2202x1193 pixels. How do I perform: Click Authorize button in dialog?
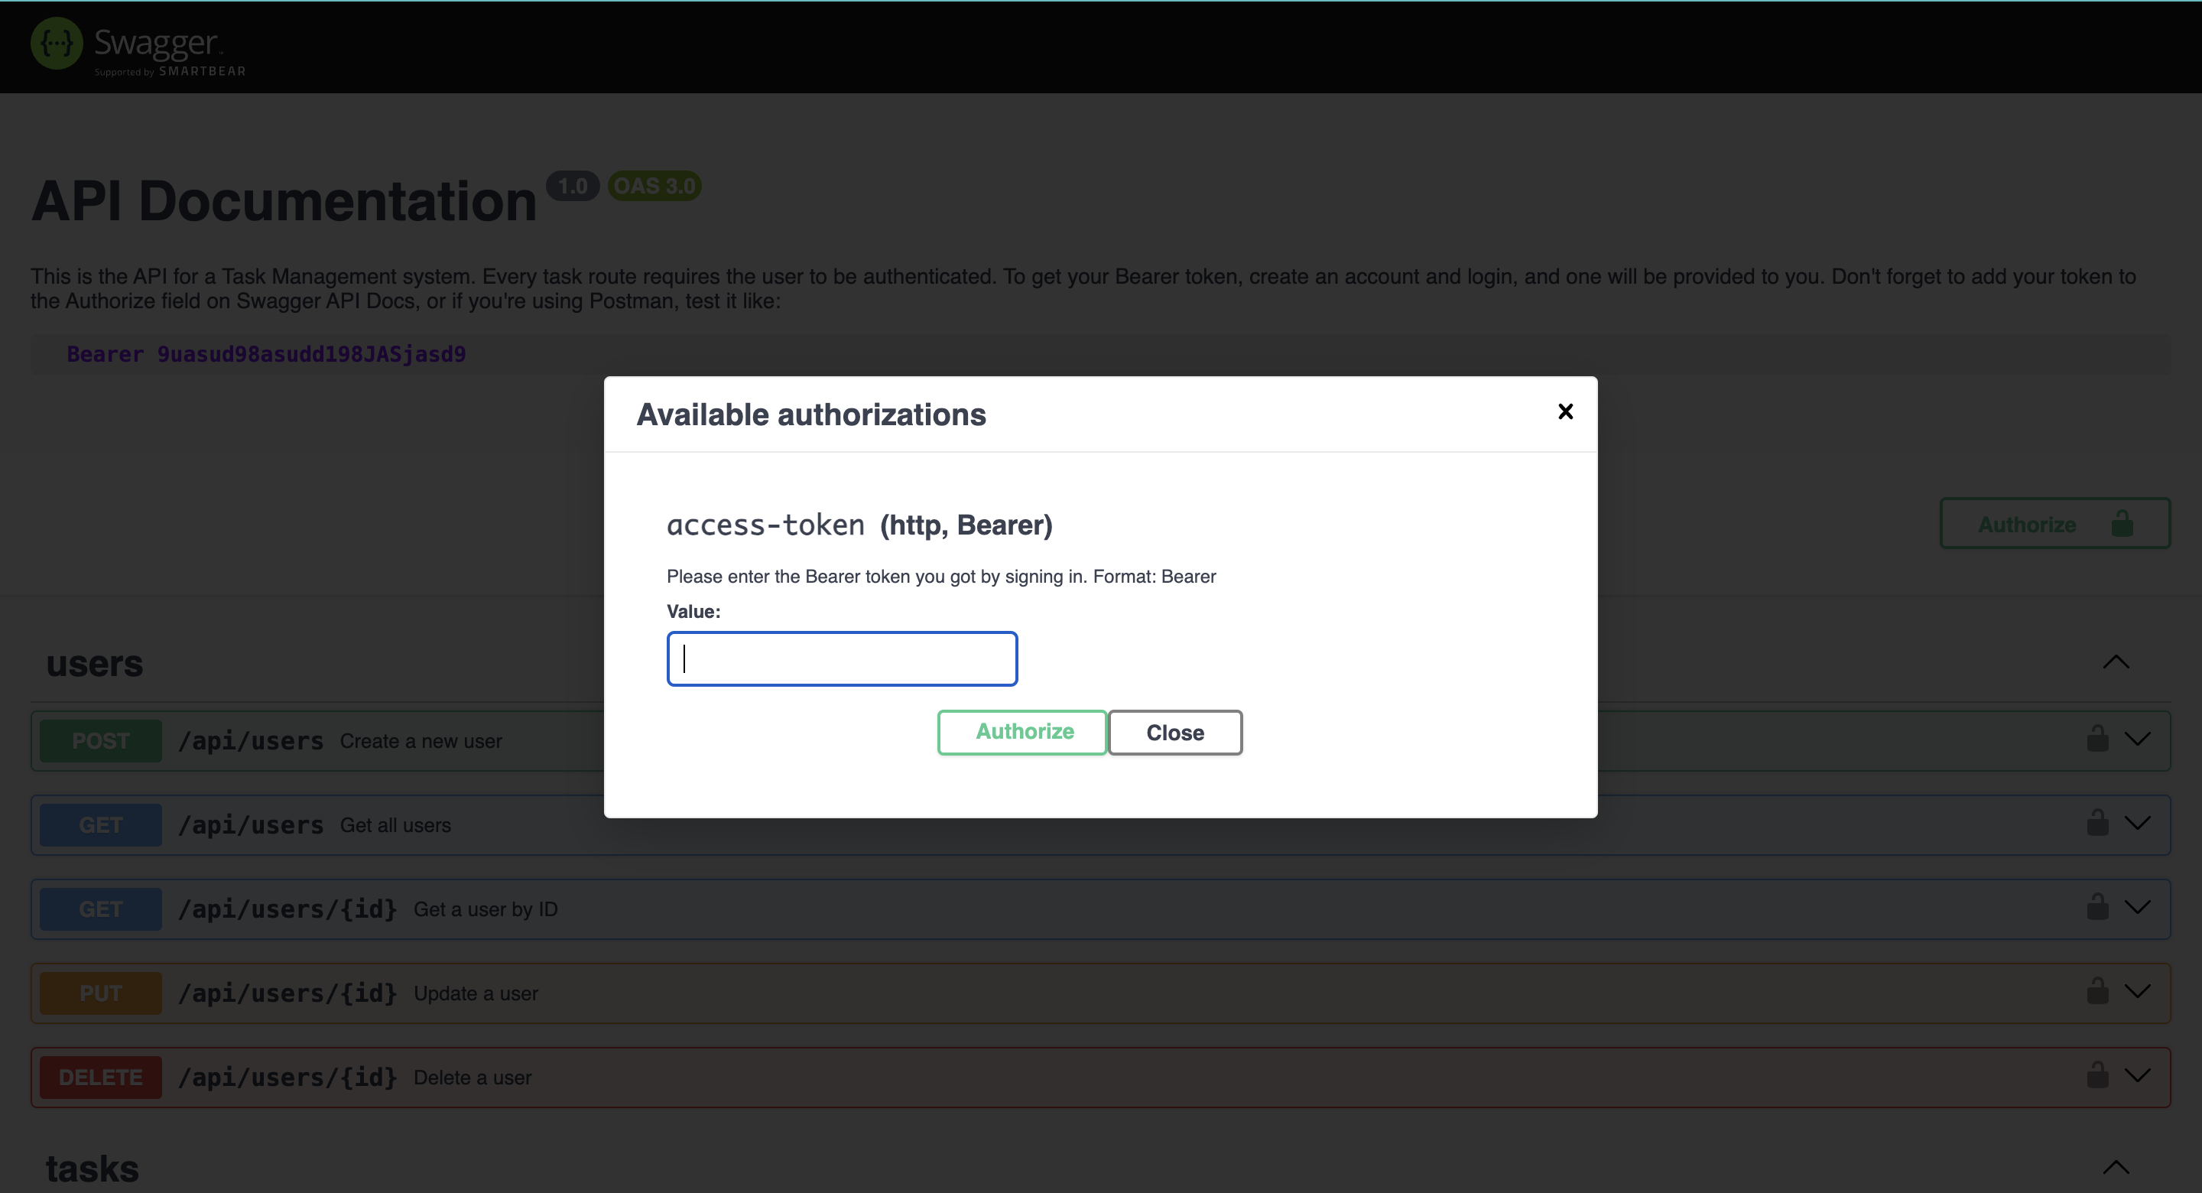1023,732
